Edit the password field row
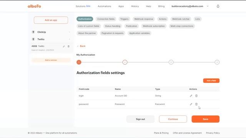The width and height of the screenshot is (246, 138). [191, 104]
